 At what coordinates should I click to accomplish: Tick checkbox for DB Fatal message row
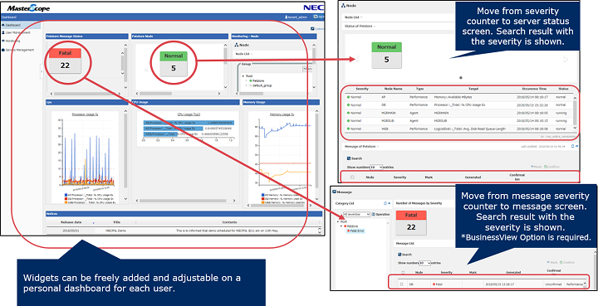[x=402, y=284]
